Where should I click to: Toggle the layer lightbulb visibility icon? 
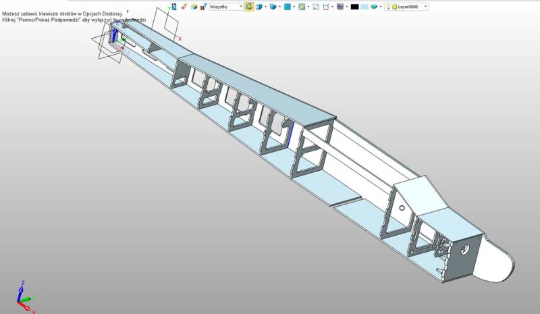387,6
